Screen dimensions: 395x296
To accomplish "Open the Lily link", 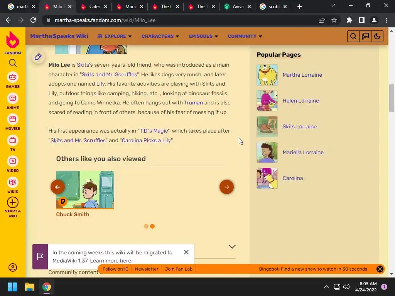I will click(100, 84).
